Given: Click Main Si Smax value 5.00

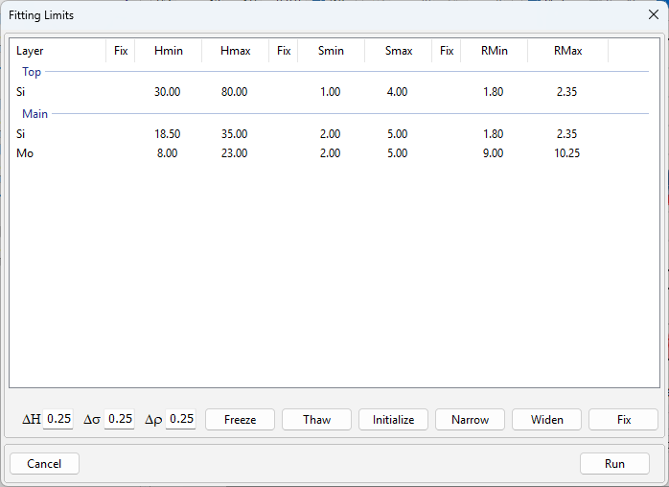Looking at the screenshot, I should click(397, 134).
